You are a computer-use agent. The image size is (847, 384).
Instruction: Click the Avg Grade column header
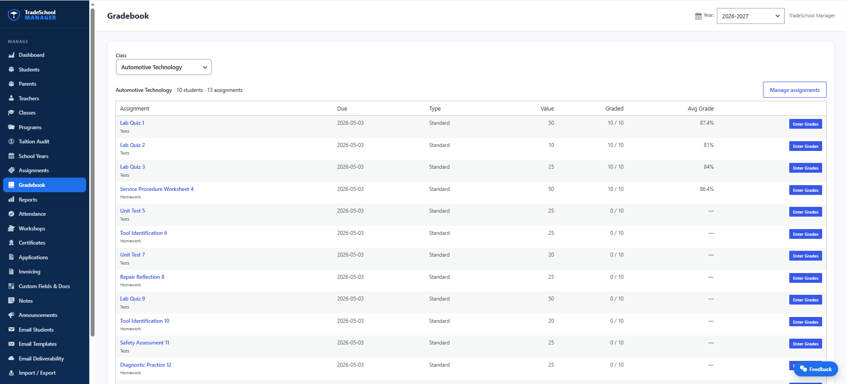coord(700,109)
